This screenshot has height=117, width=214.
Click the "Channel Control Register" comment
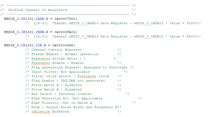pos(56,50)
